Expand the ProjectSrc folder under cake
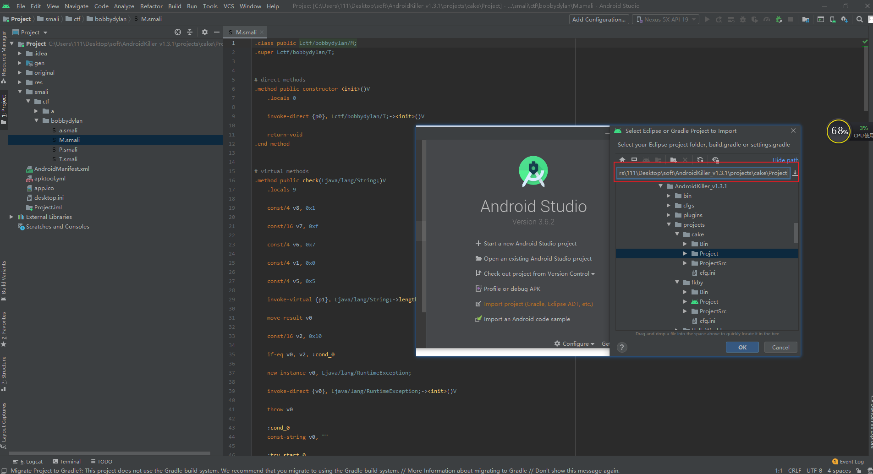 tap(685, 263)
